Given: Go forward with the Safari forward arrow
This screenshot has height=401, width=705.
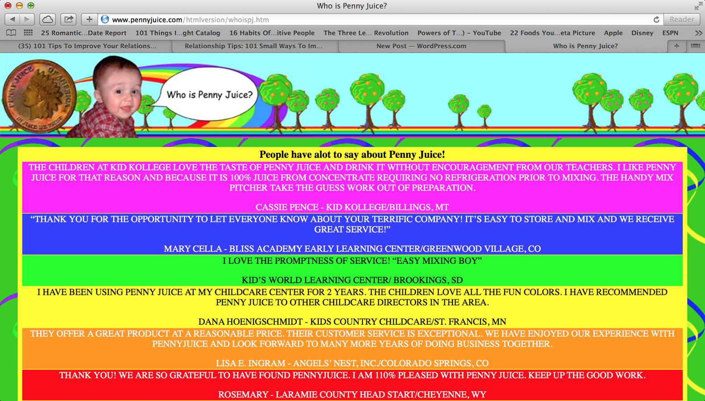Looking at the screenshot, I should pyautogui.click(x=27, y=19).
